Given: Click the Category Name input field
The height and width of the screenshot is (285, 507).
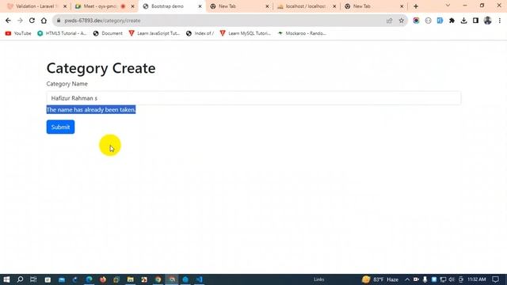Looking at the screenshot, I should click(x=253, y=98).
